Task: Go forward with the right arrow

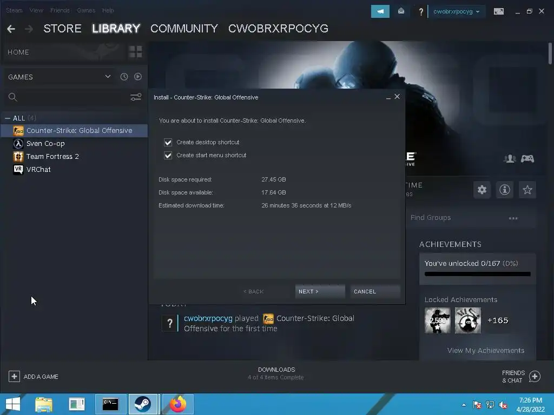Action: coord(29,29)
